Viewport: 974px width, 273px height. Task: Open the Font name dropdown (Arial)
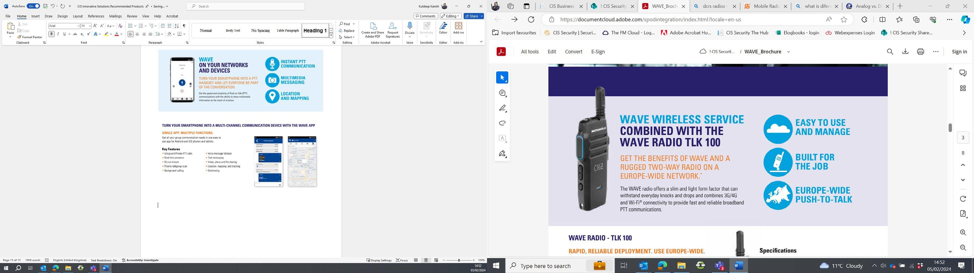[x=78, y=26]
